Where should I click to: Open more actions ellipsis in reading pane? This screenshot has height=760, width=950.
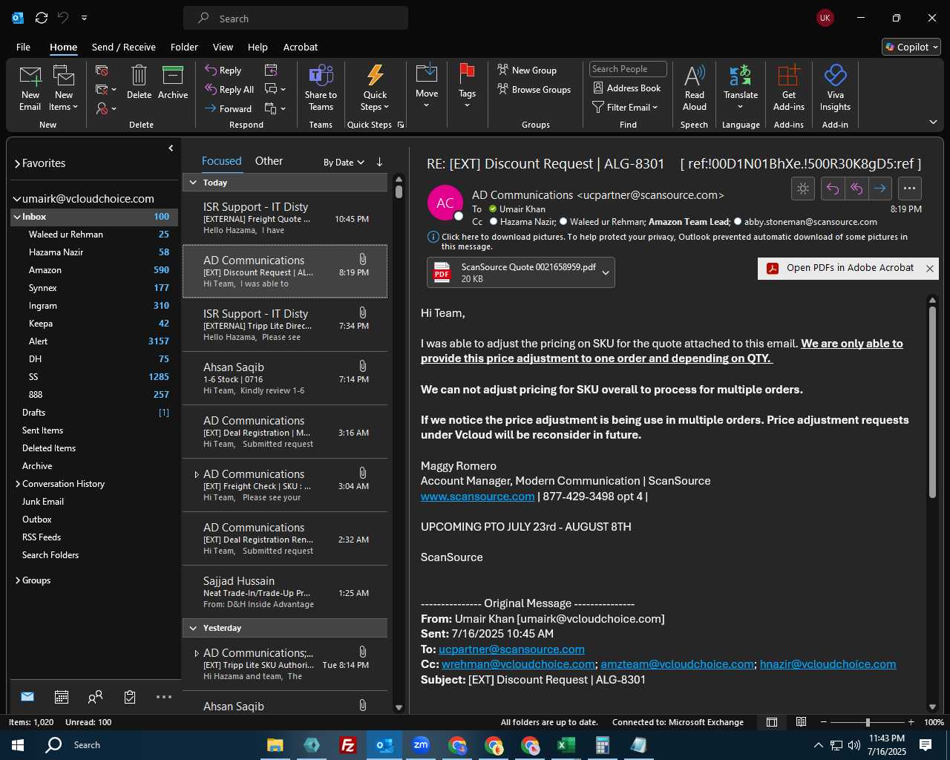click(909, 189)
